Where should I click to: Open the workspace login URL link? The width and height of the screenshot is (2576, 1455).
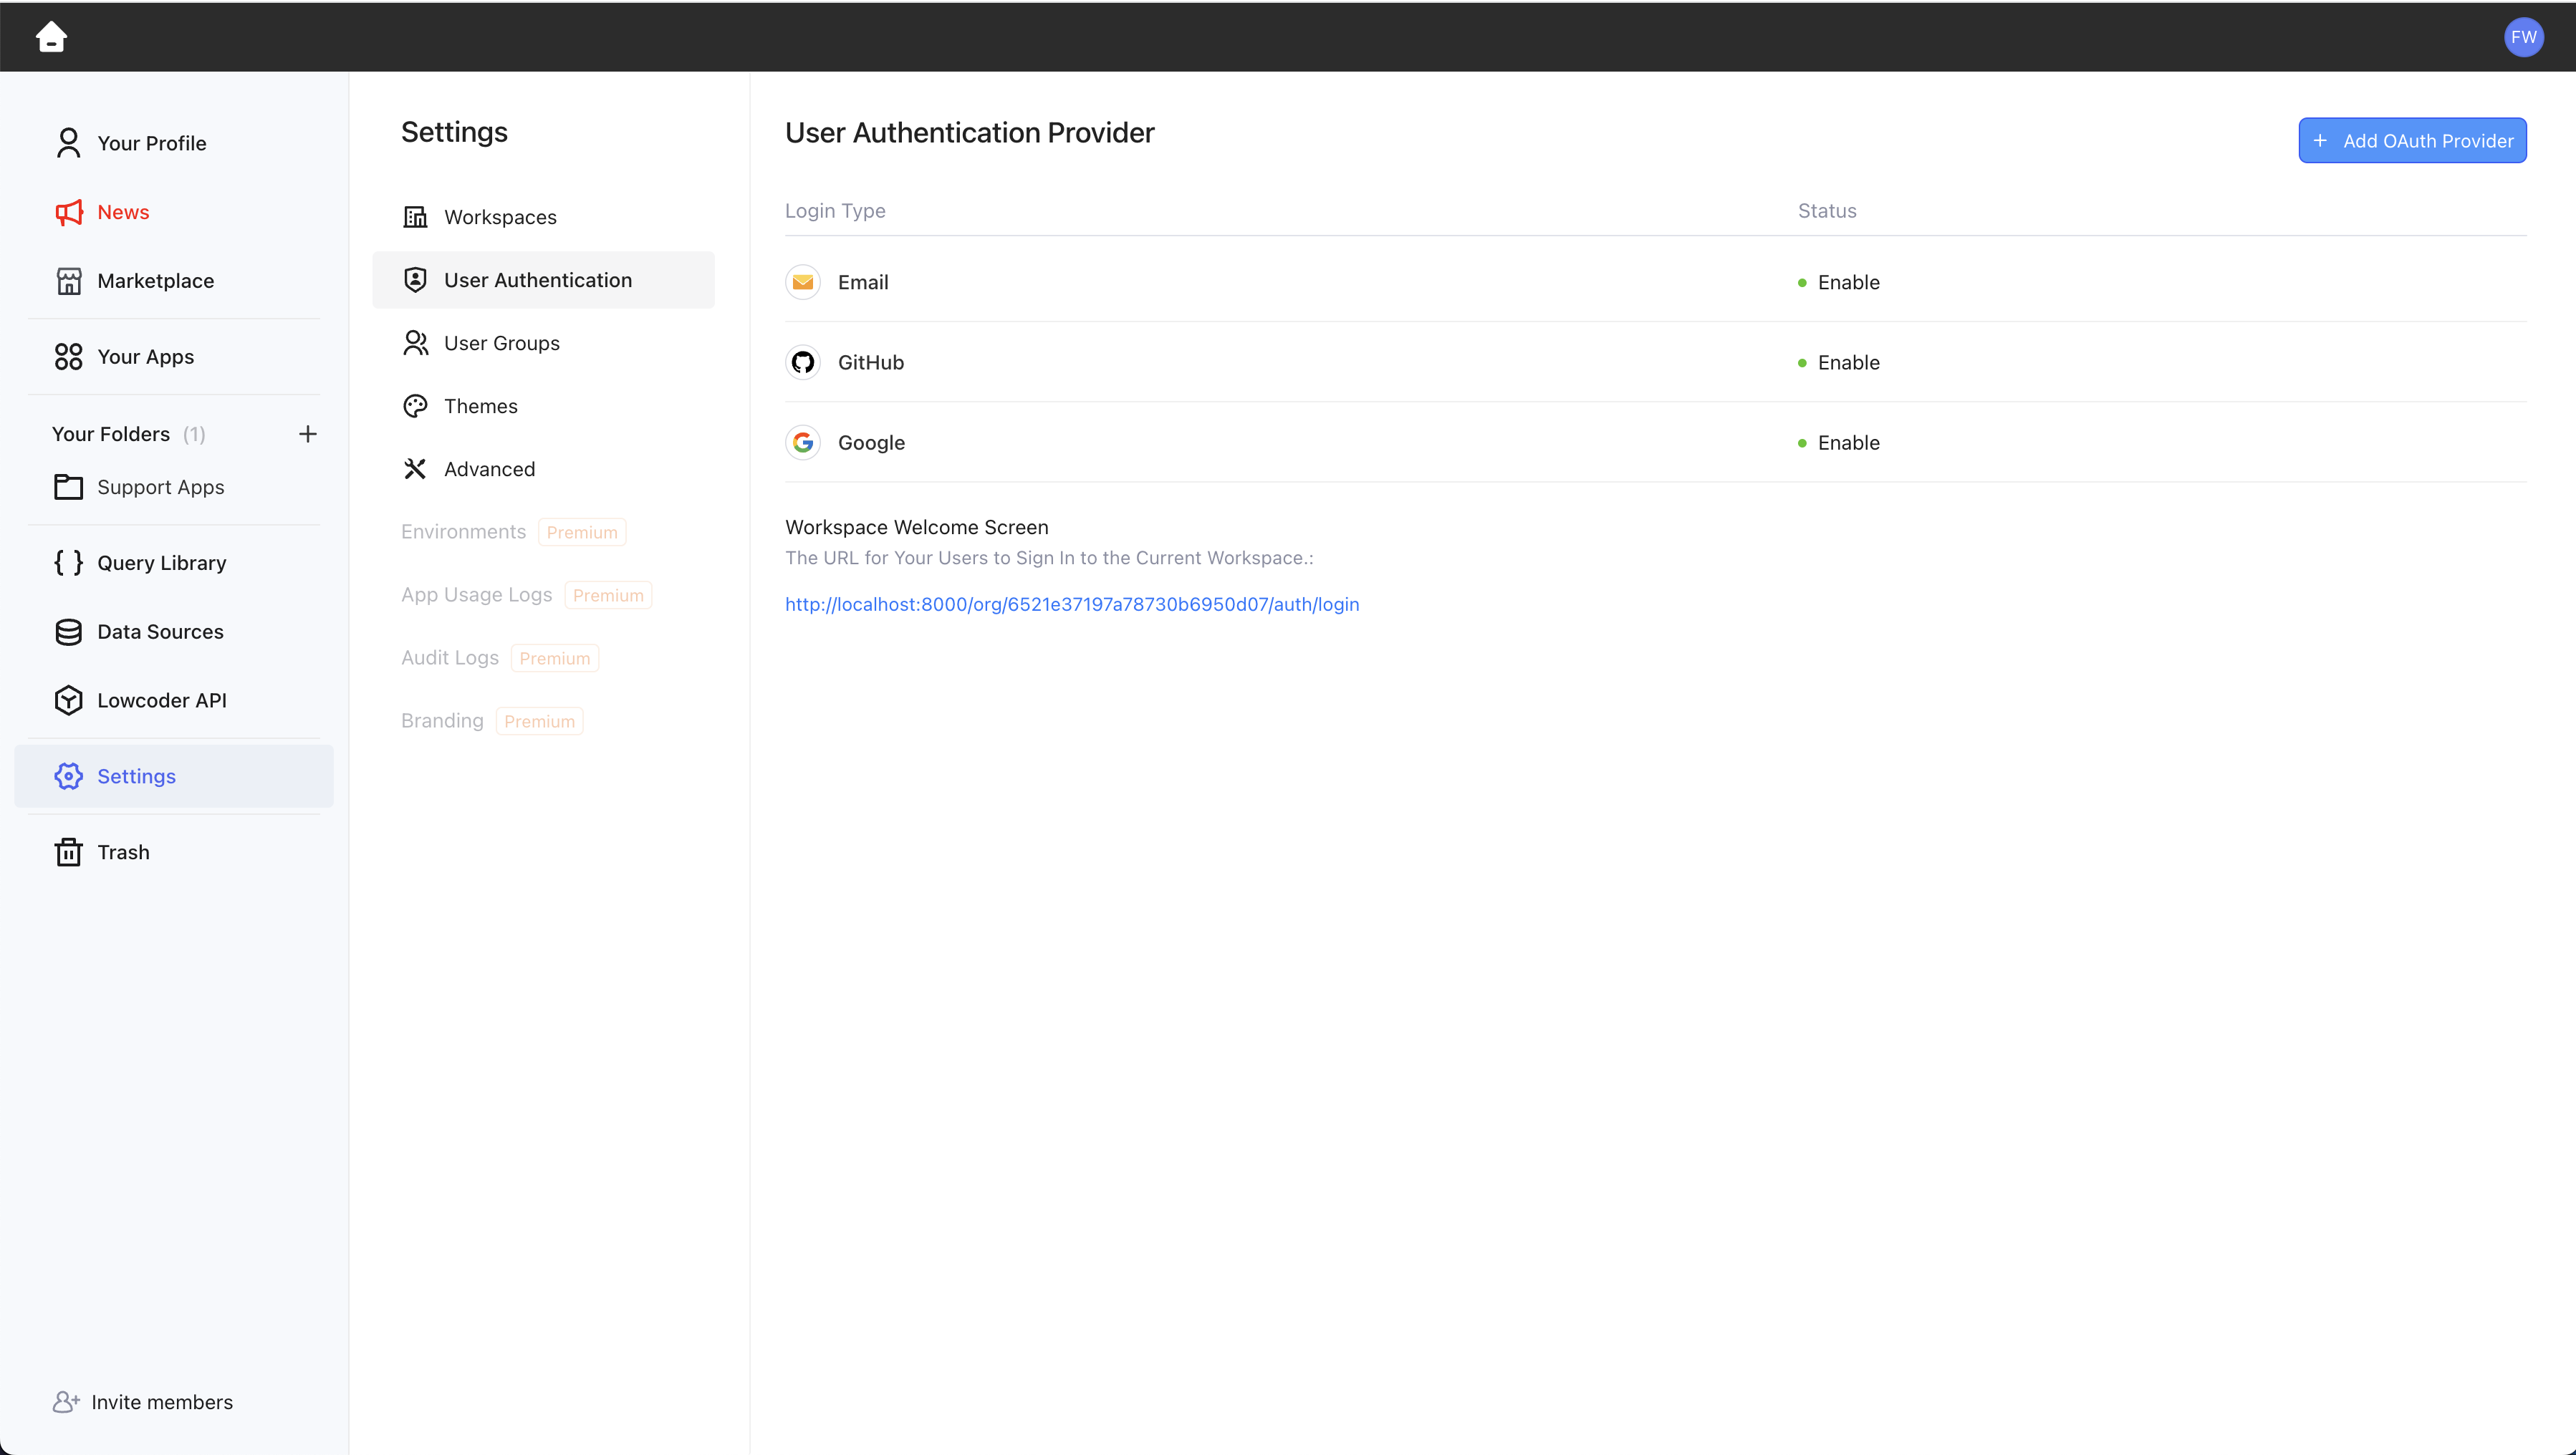(x=1071, y=604)
